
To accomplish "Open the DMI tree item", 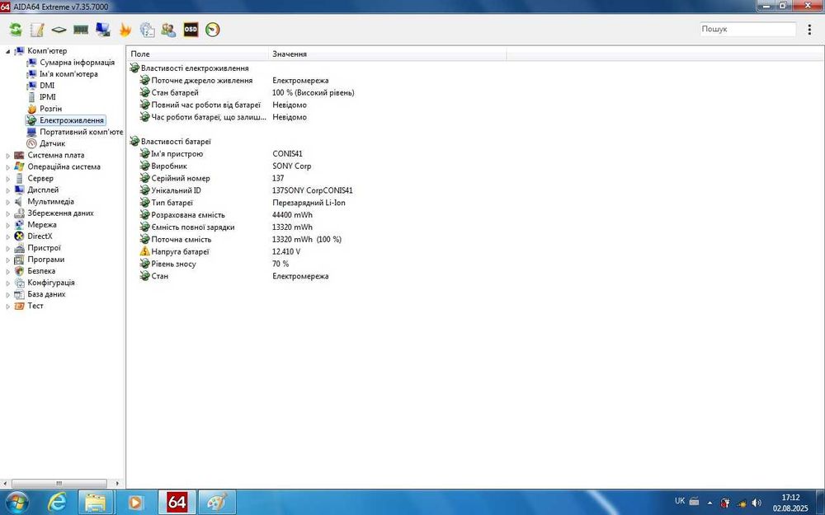I will tap(47, 86).
